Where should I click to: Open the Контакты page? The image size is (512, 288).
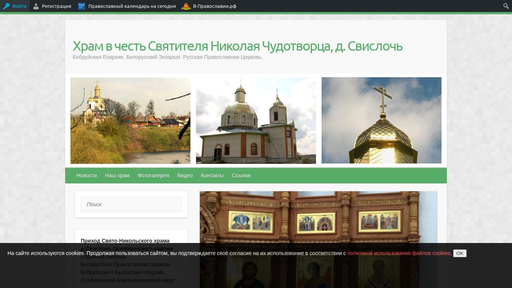coord(212,175)
